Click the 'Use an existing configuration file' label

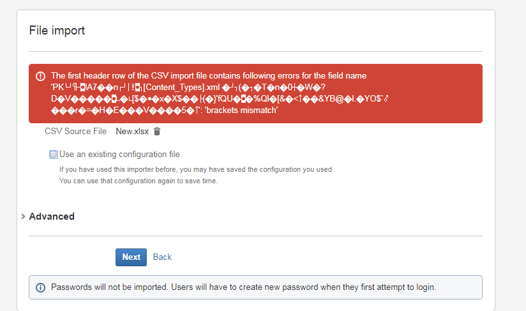(119, 155)
